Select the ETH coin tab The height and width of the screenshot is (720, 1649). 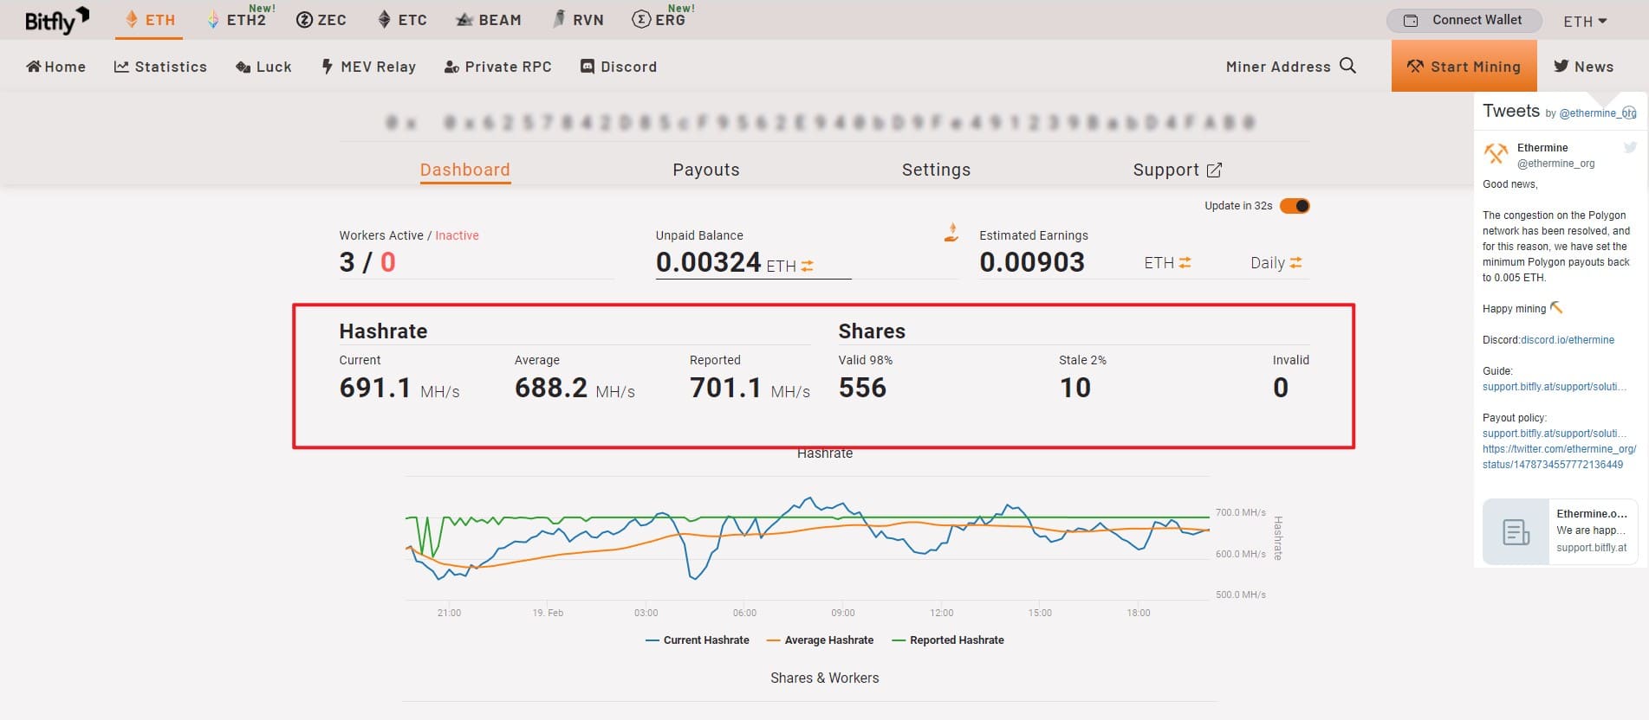click(150, 20)
